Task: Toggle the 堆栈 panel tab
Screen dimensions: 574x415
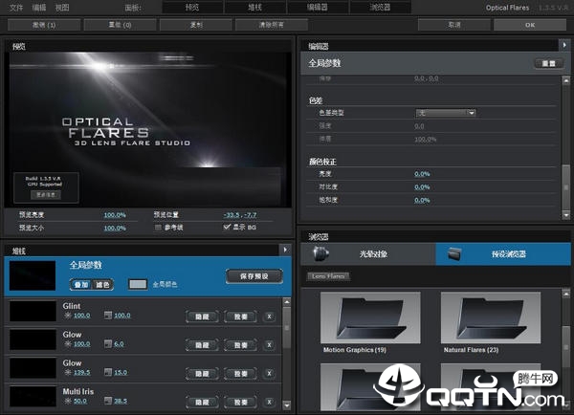Action: [254, 7]
